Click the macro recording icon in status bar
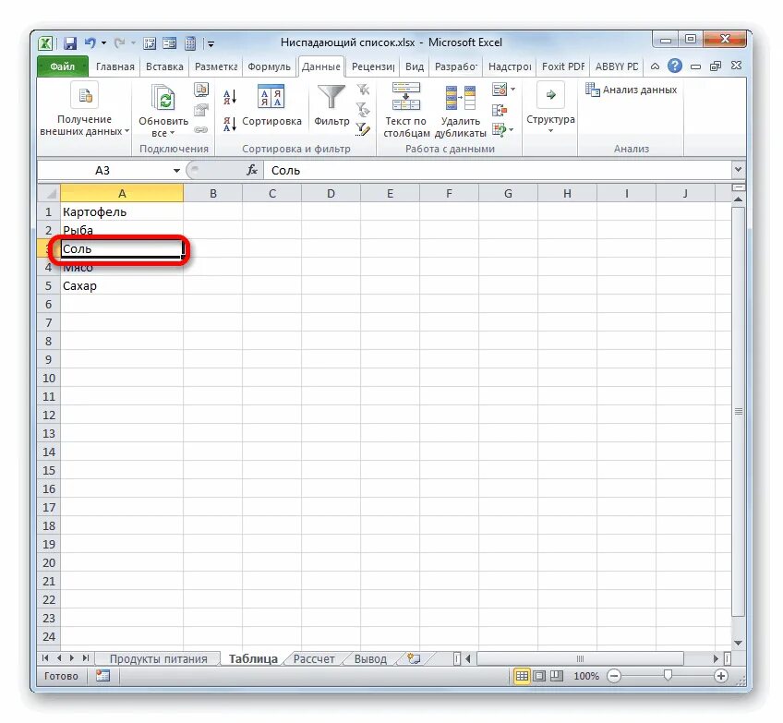 coord(102,676)
